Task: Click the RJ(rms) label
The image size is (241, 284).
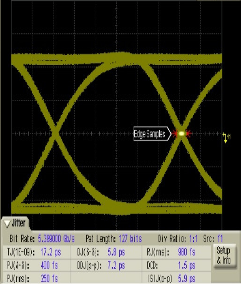Action: pyautogui.click(x=158, y=252)
